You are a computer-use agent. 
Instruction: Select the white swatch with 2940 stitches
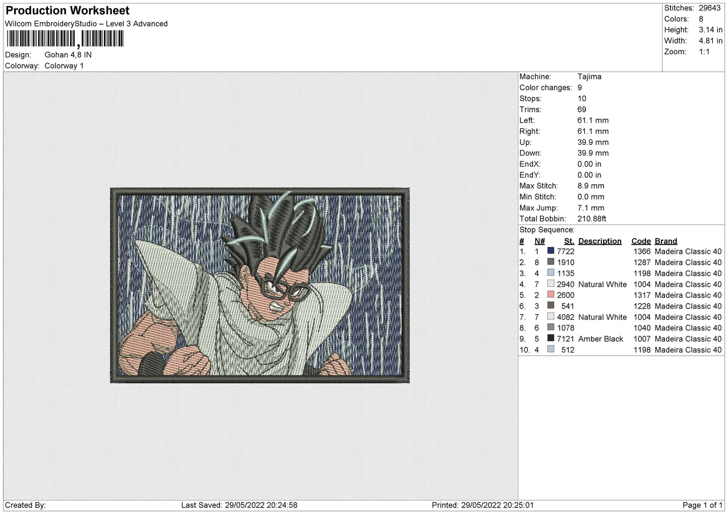tap(551, 284)
